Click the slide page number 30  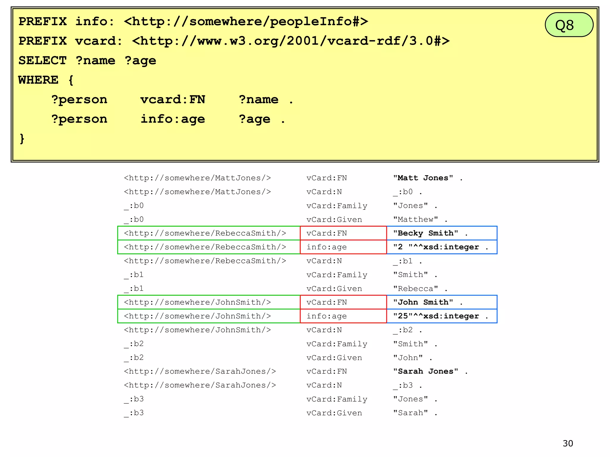coord(568,444)
